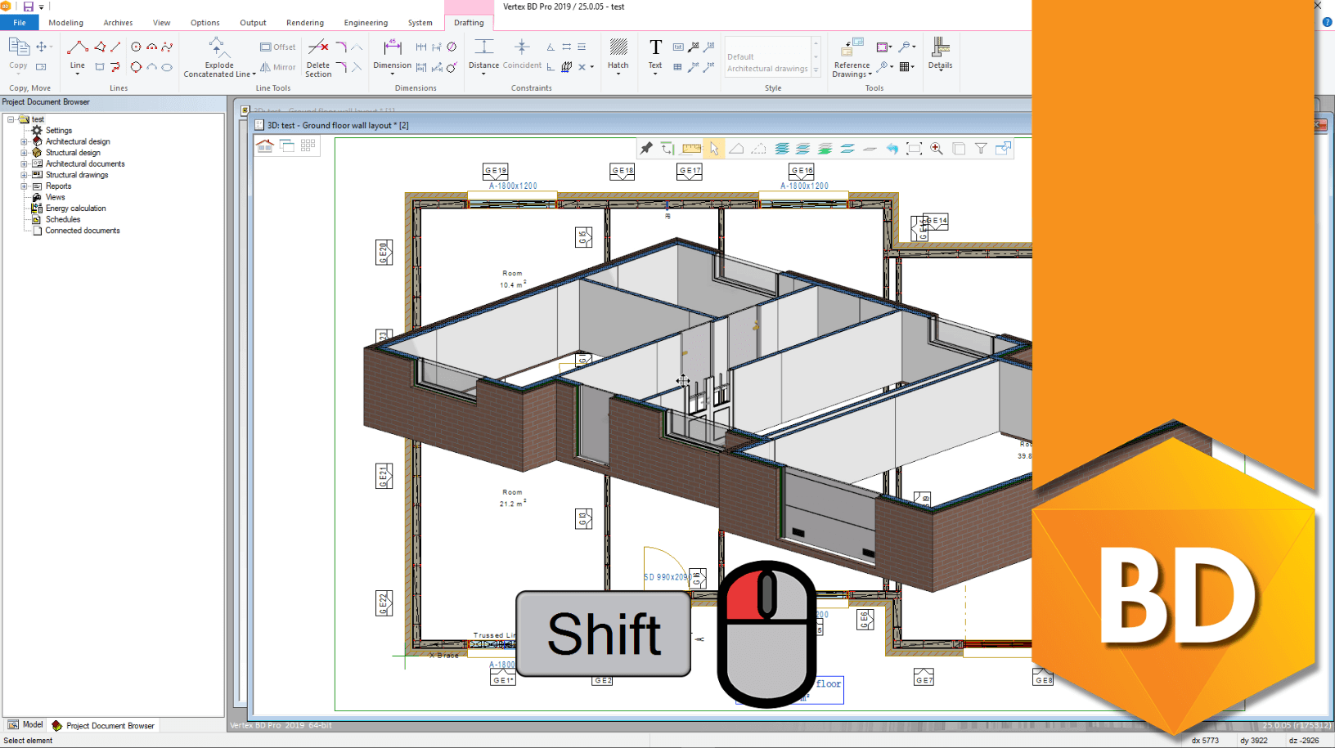Open the filter funnel icon

point(981,148)
